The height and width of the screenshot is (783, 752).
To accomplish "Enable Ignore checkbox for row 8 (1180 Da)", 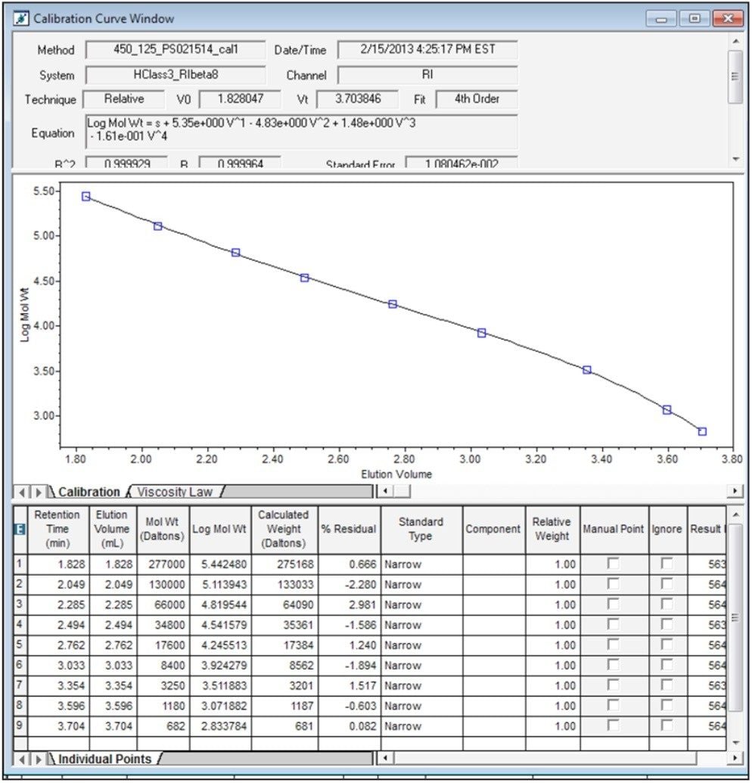I will [x=667, y=706].
